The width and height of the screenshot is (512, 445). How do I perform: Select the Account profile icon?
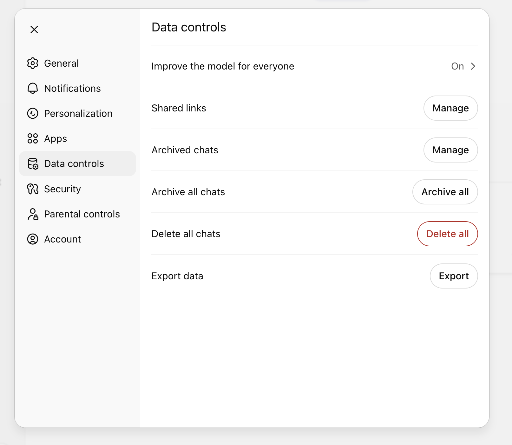32,239
